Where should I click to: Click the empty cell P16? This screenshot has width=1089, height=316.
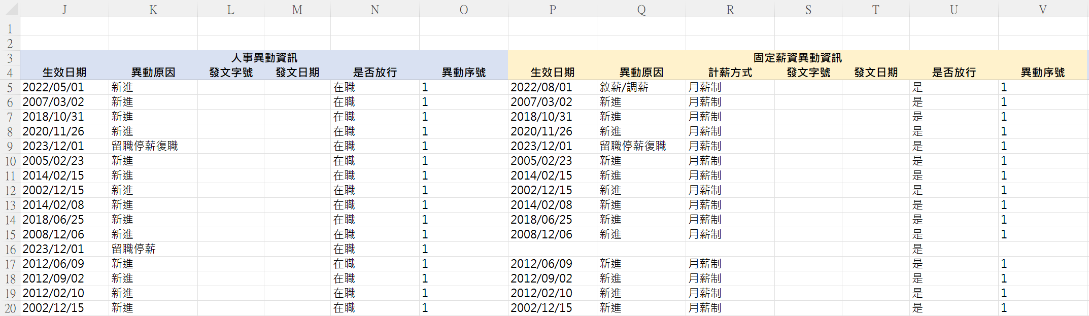pyautogui.click(x=553, y=249)
